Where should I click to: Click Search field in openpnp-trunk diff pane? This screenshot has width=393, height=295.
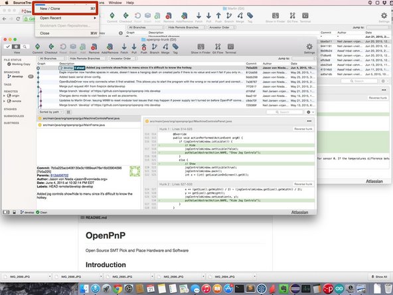(285, 112)
